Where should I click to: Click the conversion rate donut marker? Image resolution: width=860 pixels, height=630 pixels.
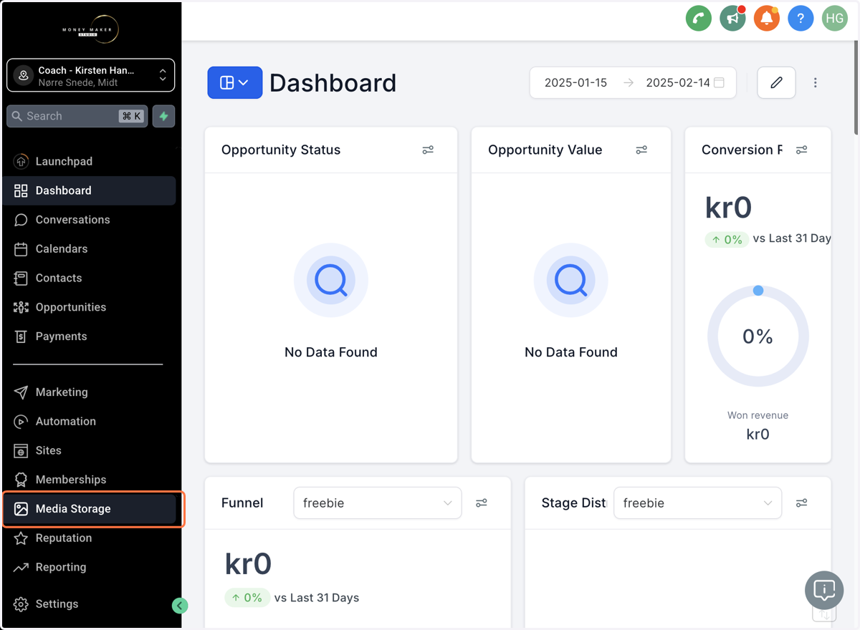(x=758, y=291)
